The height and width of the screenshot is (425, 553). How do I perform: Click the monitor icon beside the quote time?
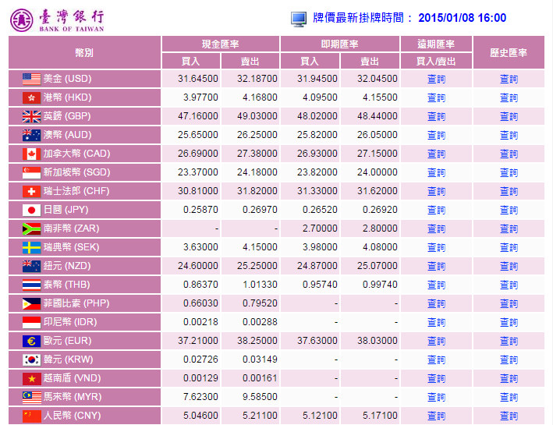pyautogui.click(x=299, y=19)
